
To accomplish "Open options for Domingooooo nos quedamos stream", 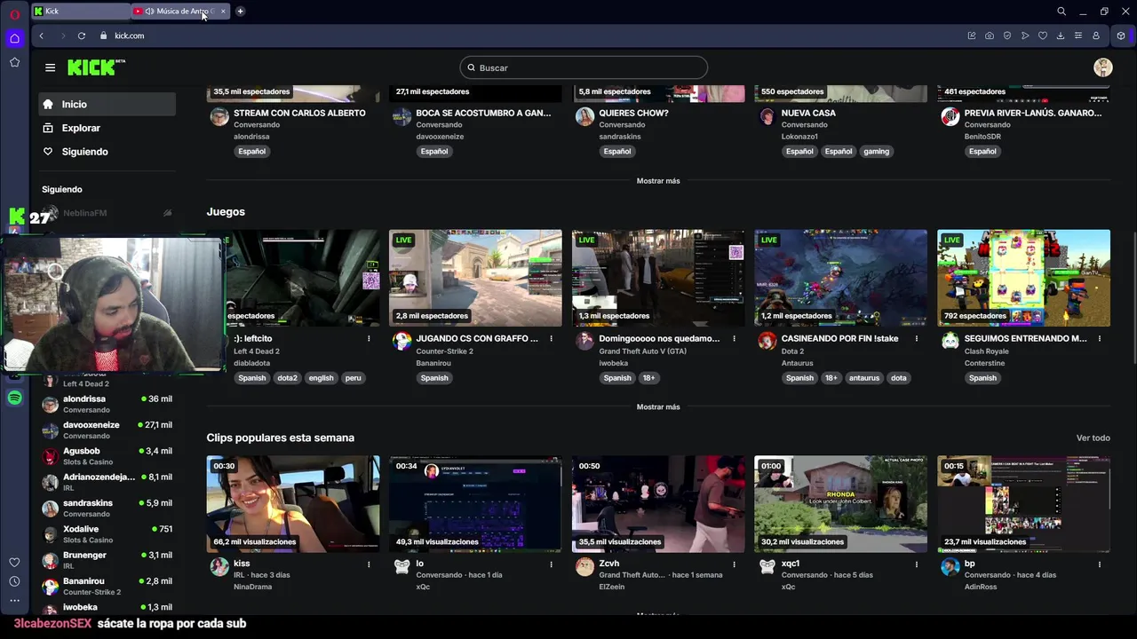I will pos(734,338).
